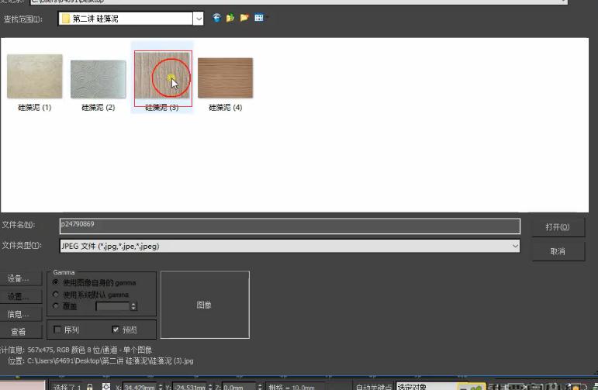Viewport: 598px width, 390px height.
Task: Toggle absolute mode transform type-in icon
Action: [106, 387]
